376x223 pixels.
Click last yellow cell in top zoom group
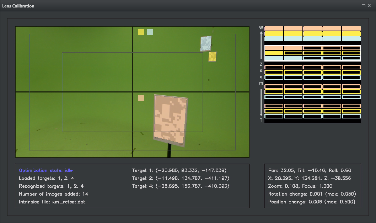point(351,34)
